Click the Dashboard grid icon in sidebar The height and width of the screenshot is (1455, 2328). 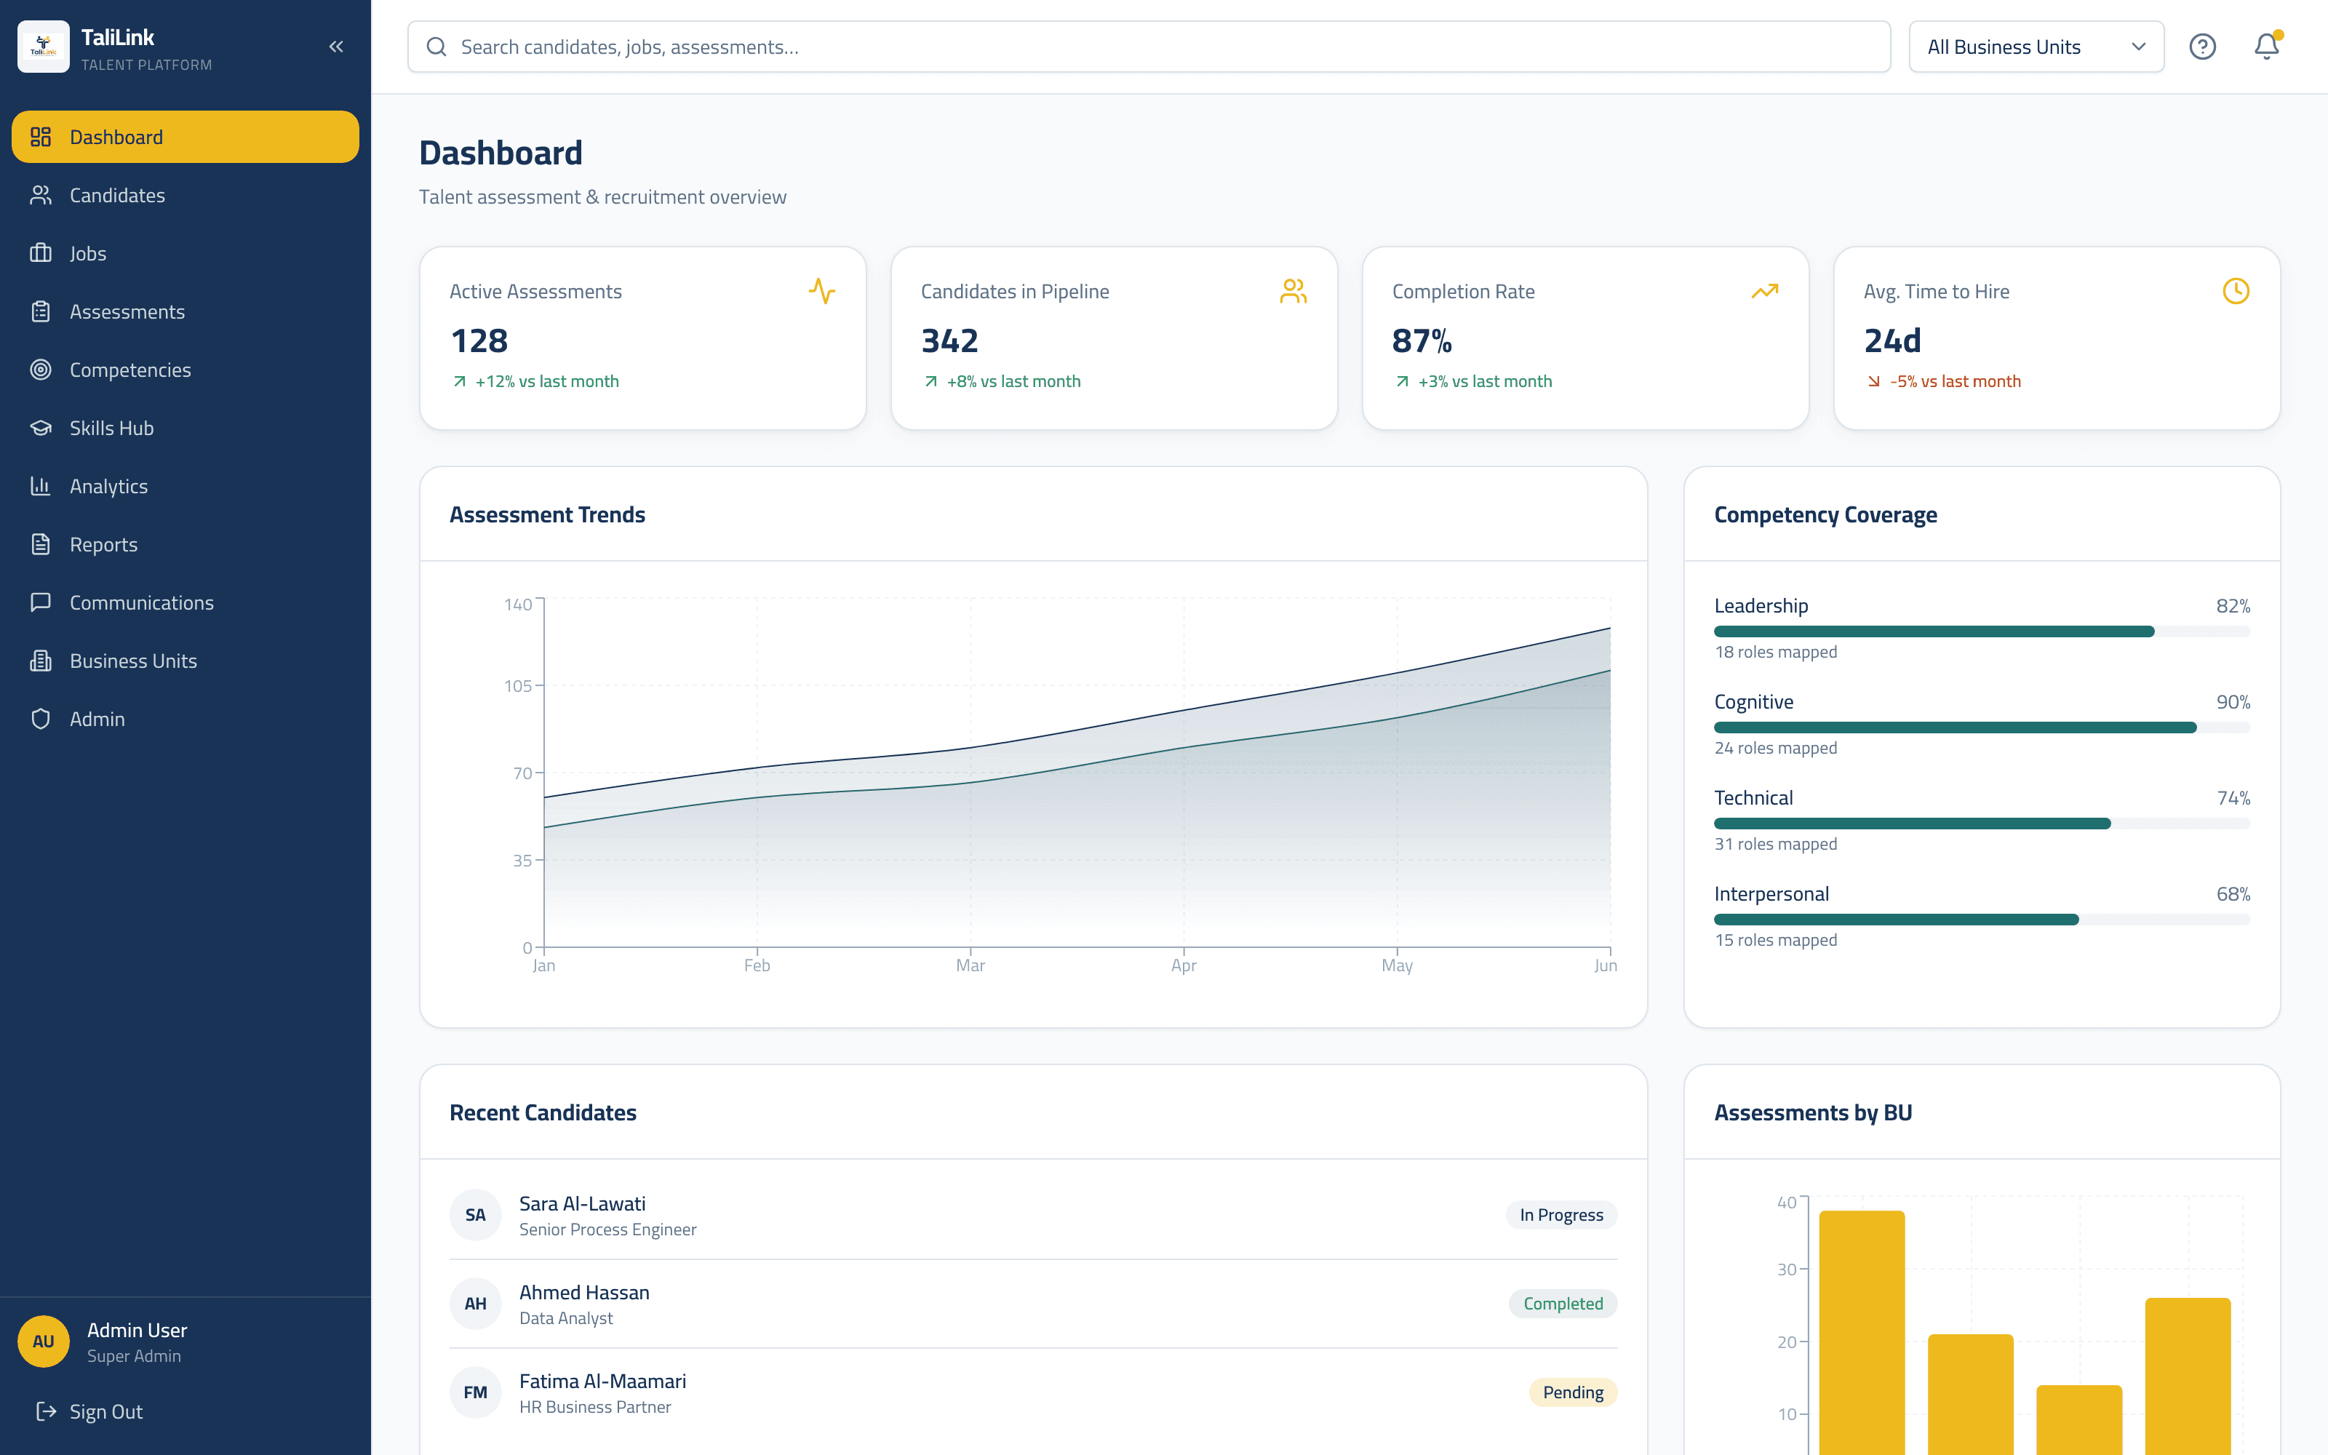pyautogui.click(x=41, y=137)
